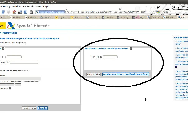
Task: Go to the Home page icon
Action: [x=14, y=12]
